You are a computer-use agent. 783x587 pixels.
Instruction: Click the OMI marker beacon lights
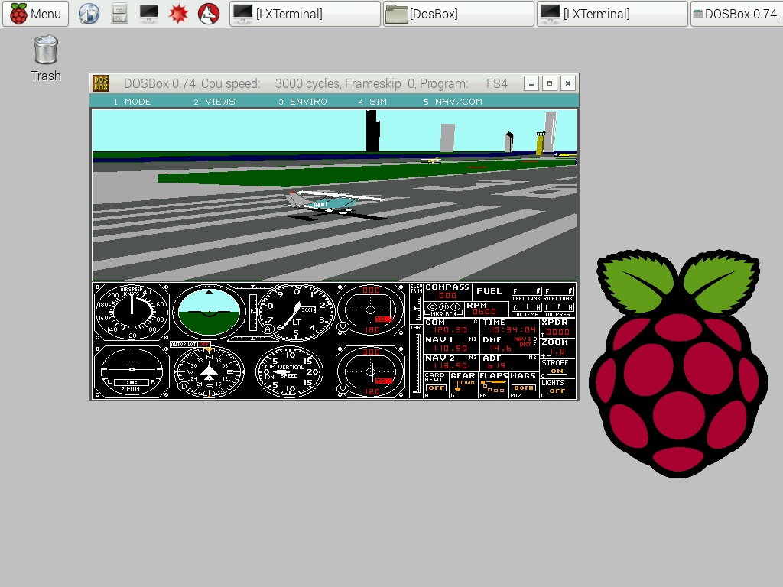click(x=443, y=306)
